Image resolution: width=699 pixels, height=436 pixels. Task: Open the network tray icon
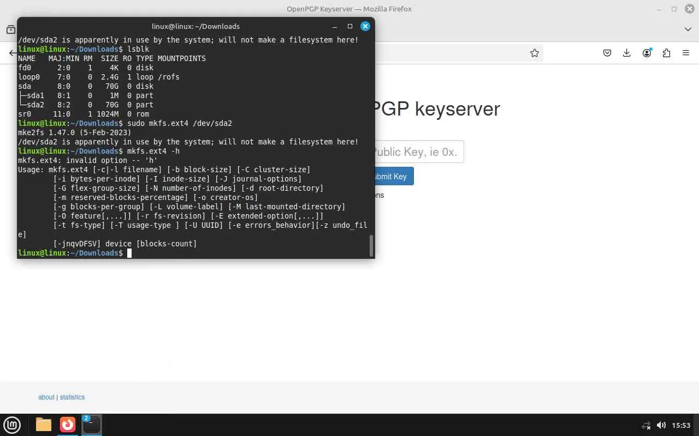(x=646, y=425)
